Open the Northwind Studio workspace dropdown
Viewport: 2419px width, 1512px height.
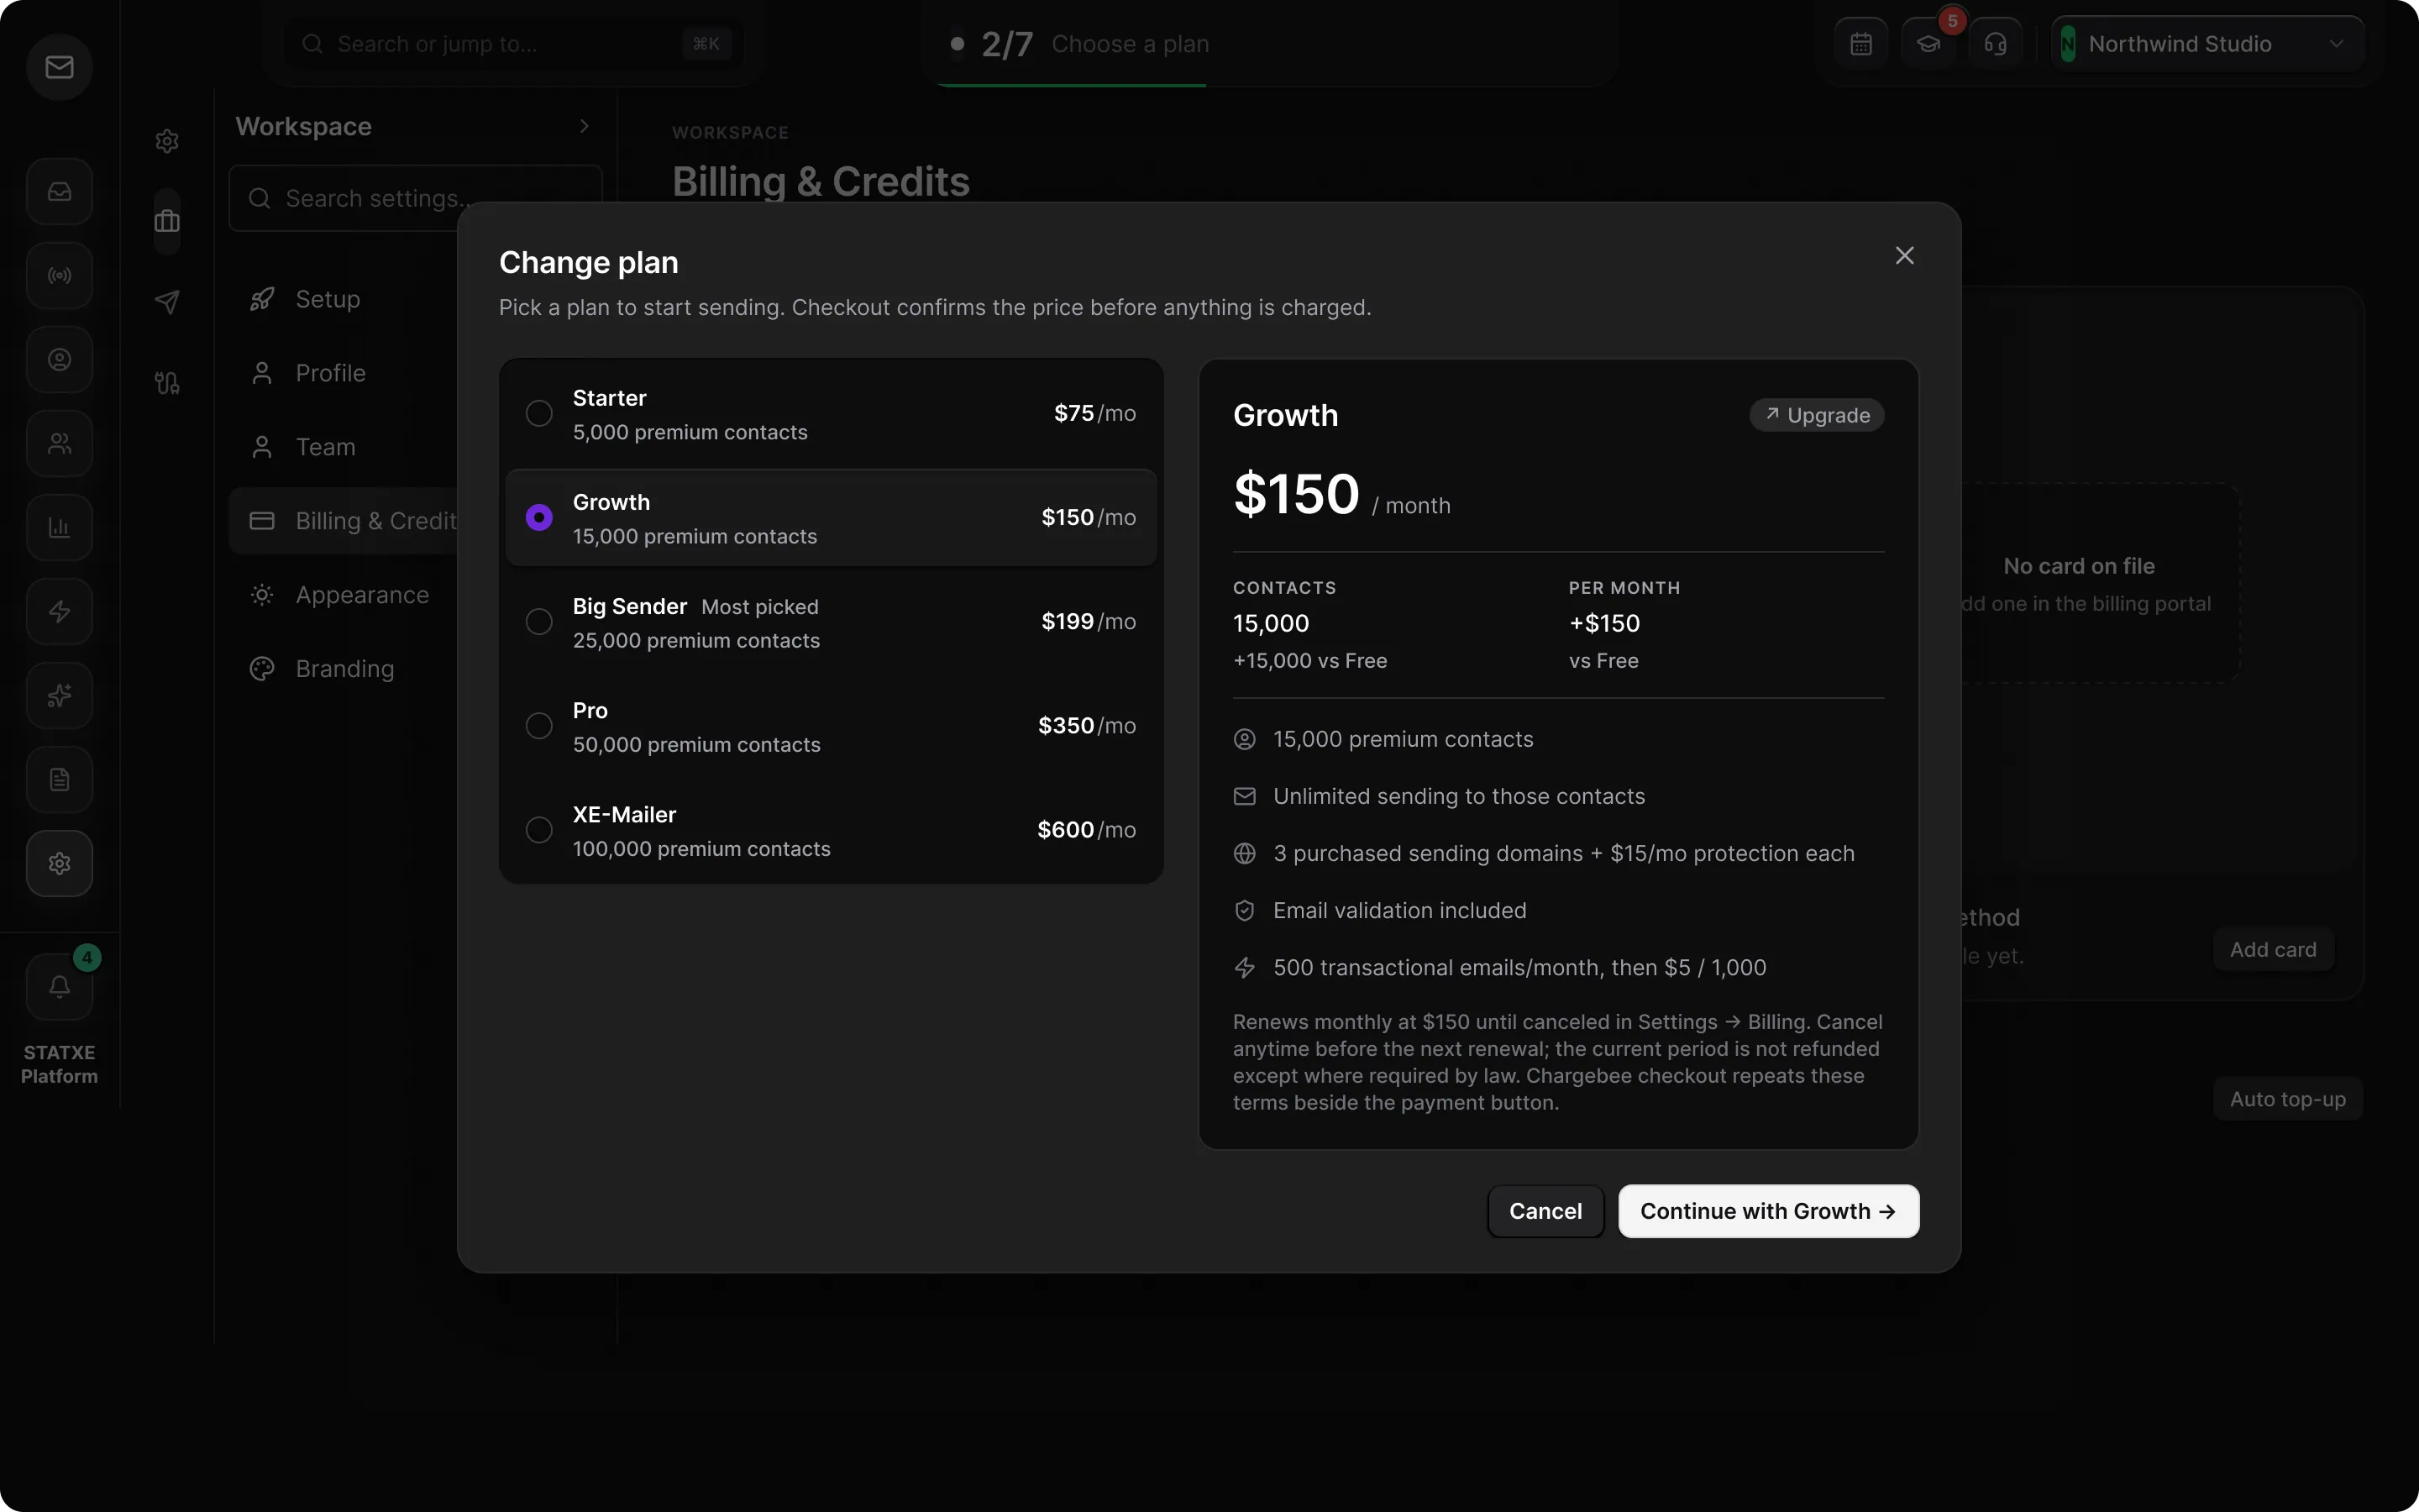pos(2206,44)
